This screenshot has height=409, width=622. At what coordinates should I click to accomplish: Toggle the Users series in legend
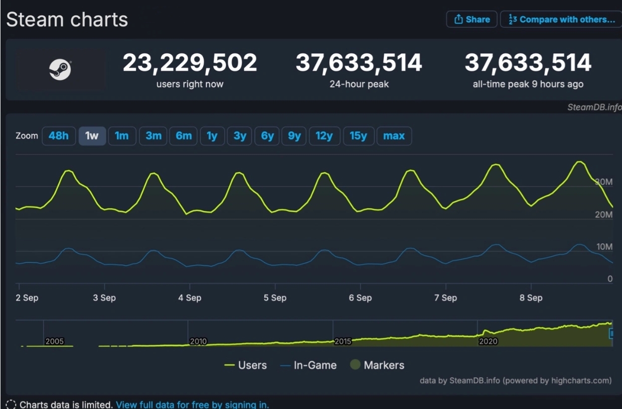(245, 365)
